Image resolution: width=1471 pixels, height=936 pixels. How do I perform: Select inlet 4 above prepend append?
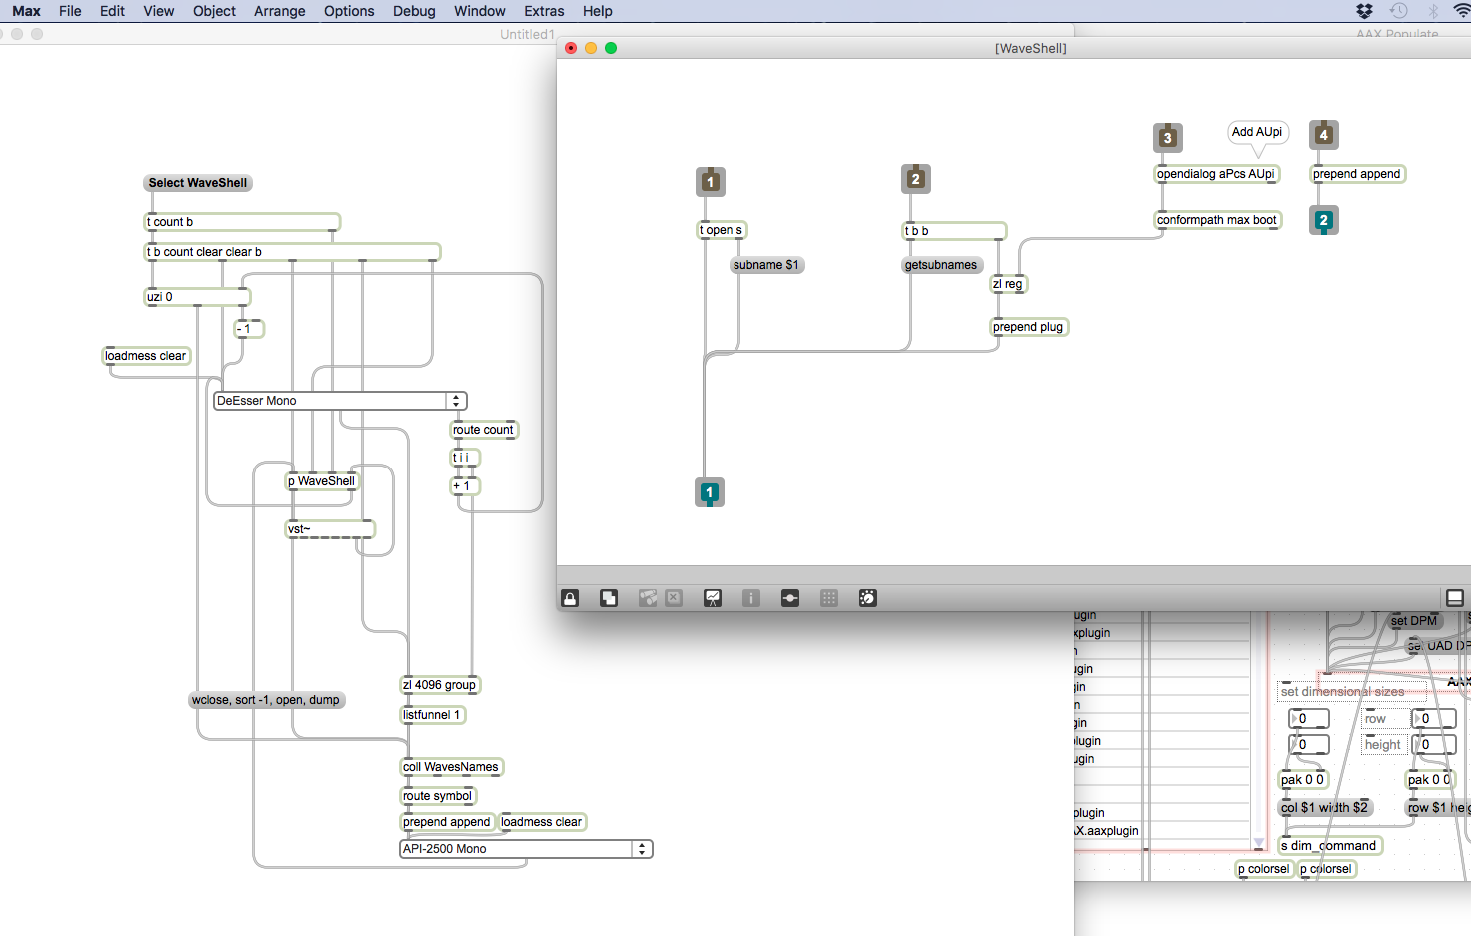pyautogui.click(x=1324, y=135)
